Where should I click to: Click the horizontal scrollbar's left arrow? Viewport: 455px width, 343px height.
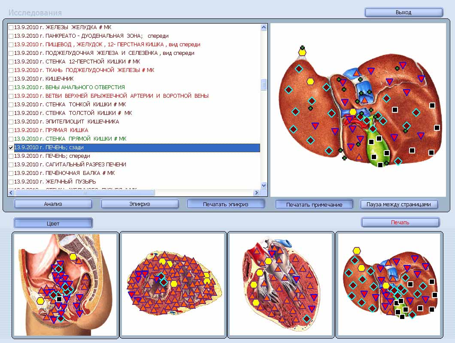[x=11, y=193]
